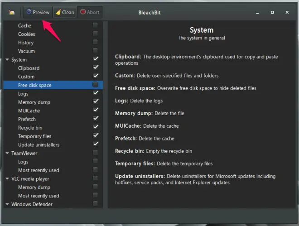Viewport: 299px width, 226px height.
Task: Uncheck the System group checkbox
Action: (96, 59)
